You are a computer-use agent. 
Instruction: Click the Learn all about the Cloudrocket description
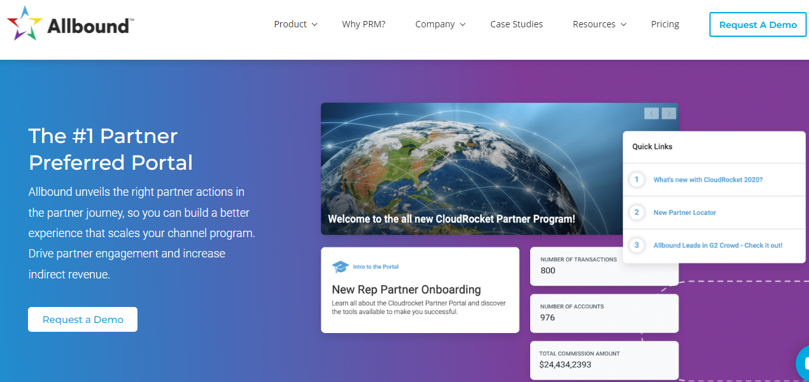pyautogui.click(x=419, y=308)
